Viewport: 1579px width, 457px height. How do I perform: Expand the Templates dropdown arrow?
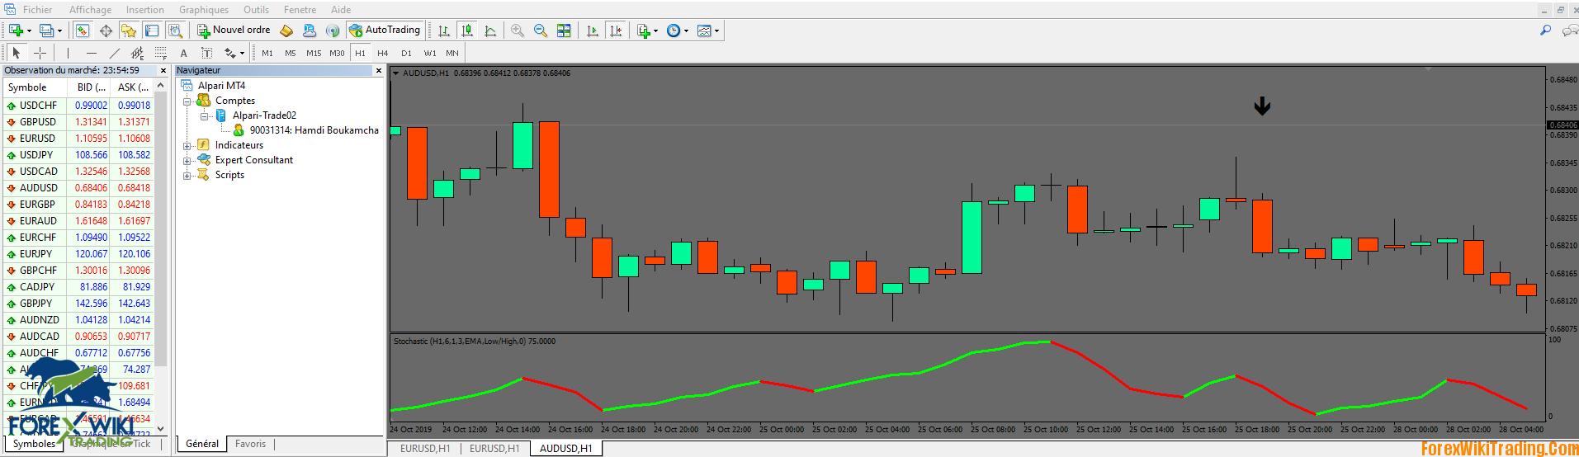point(716,31)
